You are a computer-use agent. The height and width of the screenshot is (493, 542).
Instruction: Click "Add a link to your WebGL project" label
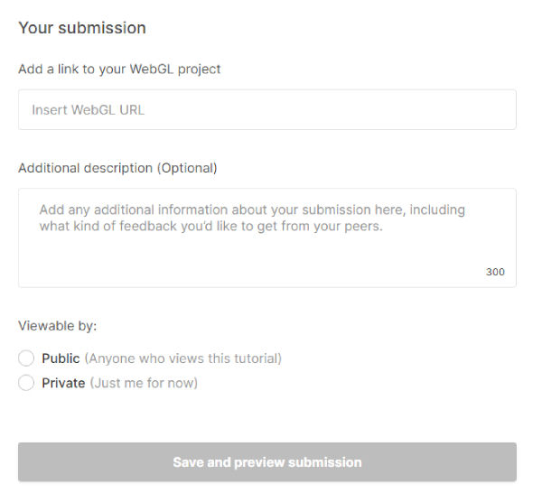119,70
